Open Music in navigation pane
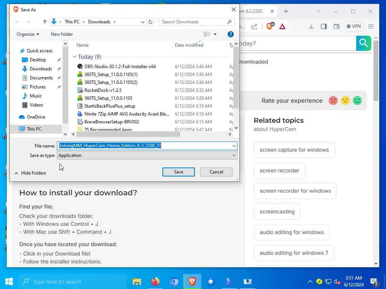 [36, 96]
